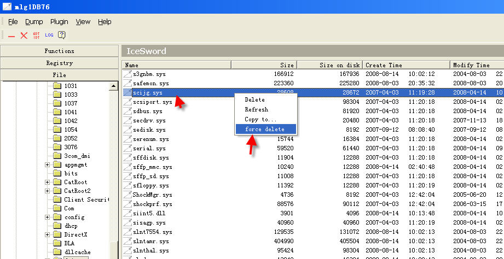Click the file icon of sedisk.sys
This screenshot has width=504, height=259.
(128, 130)
